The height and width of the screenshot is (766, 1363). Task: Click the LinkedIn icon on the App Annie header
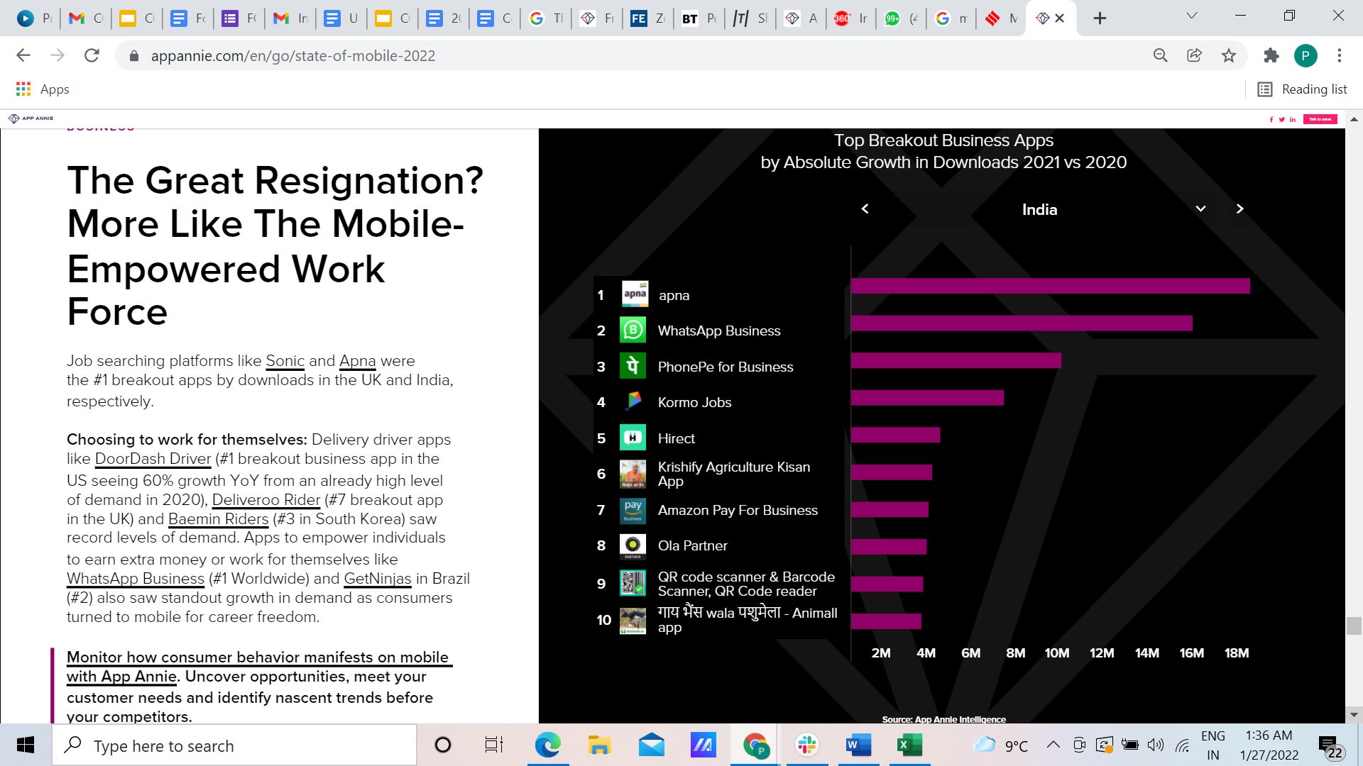1292,120
